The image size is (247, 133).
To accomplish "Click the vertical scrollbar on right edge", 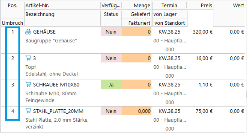I will (247, 95).
